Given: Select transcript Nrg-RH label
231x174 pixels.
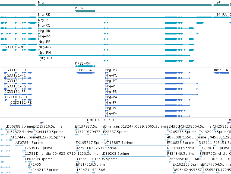Looking at the screenshot, I should pyautogui.click(x=45, y=53).
